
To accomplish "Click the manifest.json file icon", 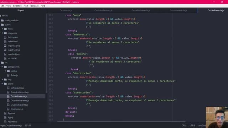I will point(5,54).
